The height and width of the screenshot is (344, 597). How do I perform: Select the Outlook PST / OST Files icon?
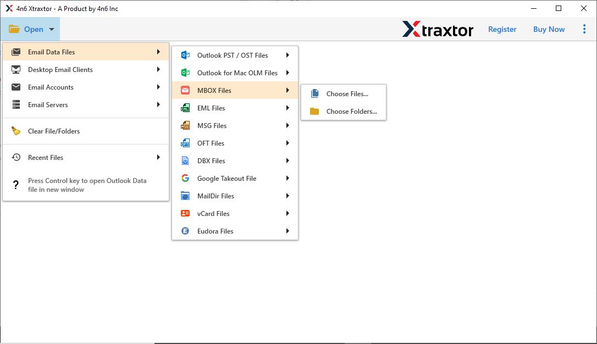[185, 55]
